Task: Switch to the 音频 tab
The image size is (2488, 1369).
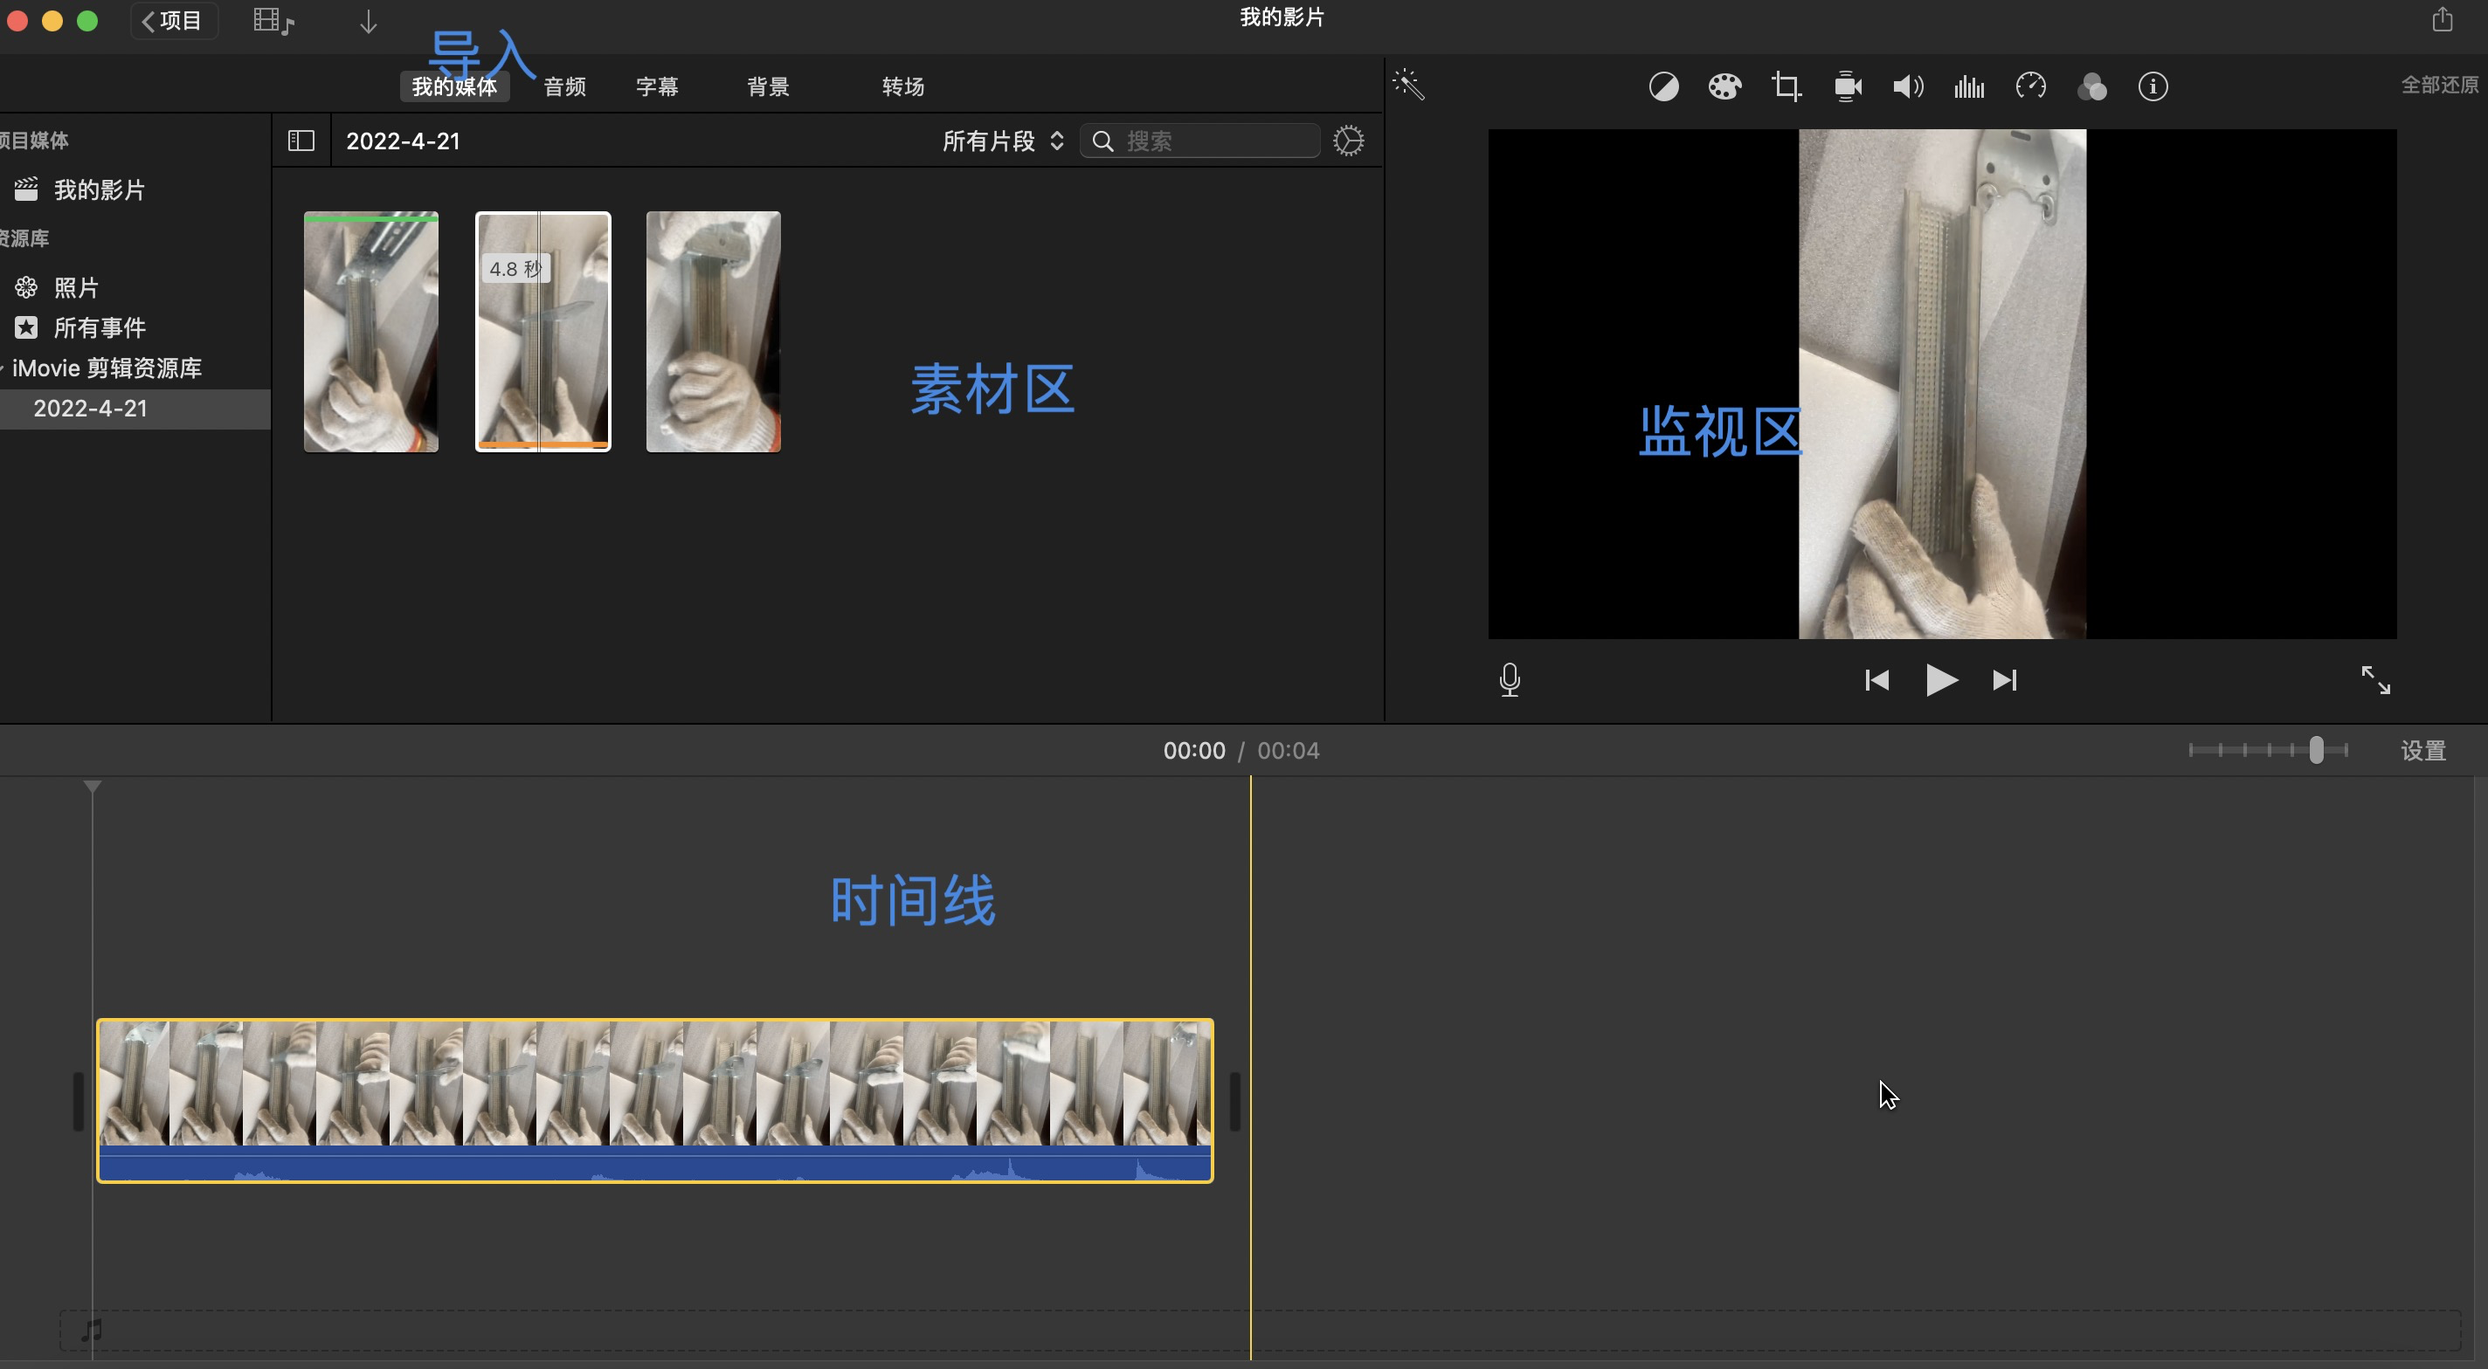Action: 565,87
